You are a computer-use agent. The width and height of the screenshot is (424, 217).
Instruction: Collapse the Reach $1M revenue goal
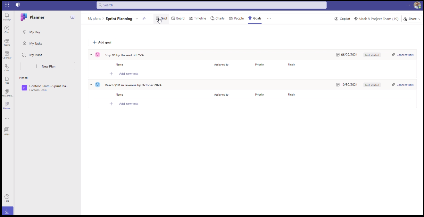[91, 85]
